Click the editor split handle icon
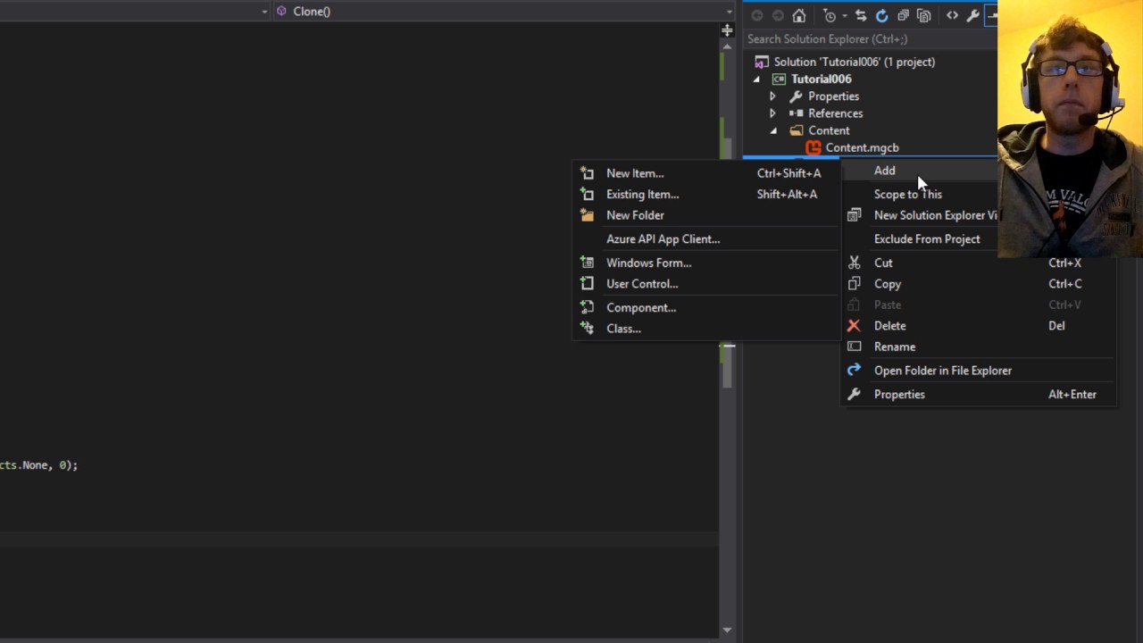The width and height of the screenshot is (1143, 643). click(x=727, y=30)
